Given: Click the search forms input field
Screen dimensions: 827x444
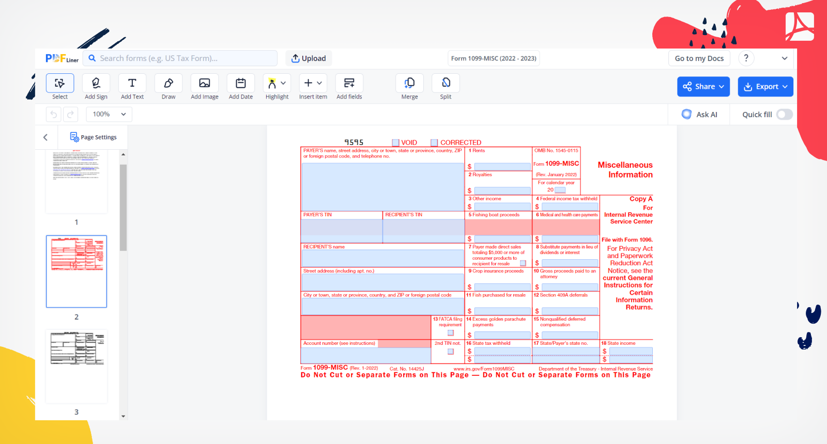Looking at the screenshot, I should [x=180, y=58].
